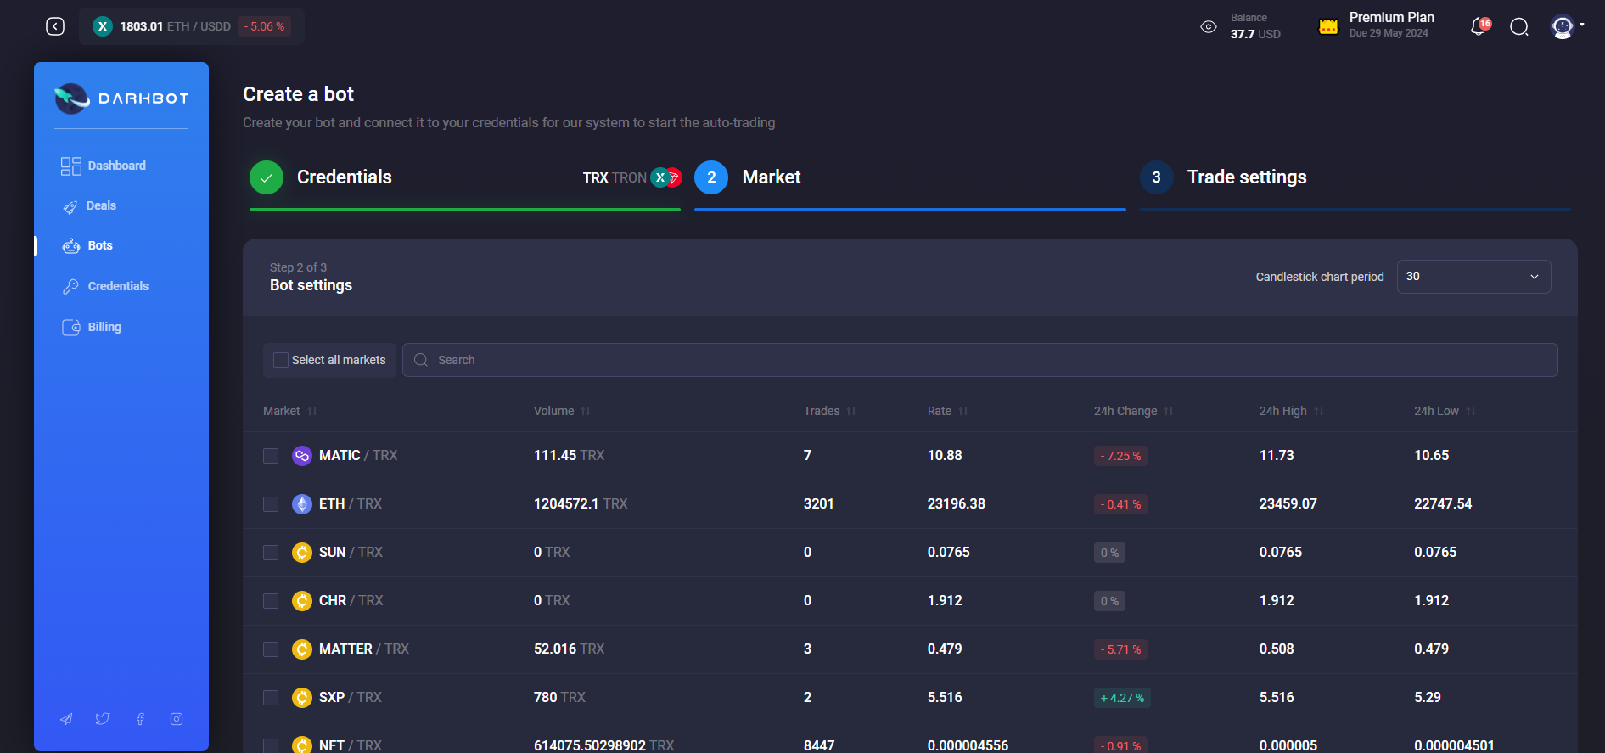The image size is (1605, 753).
Task: Check the SXP / TRX market checkbox
Action: [x=271, y=698]
